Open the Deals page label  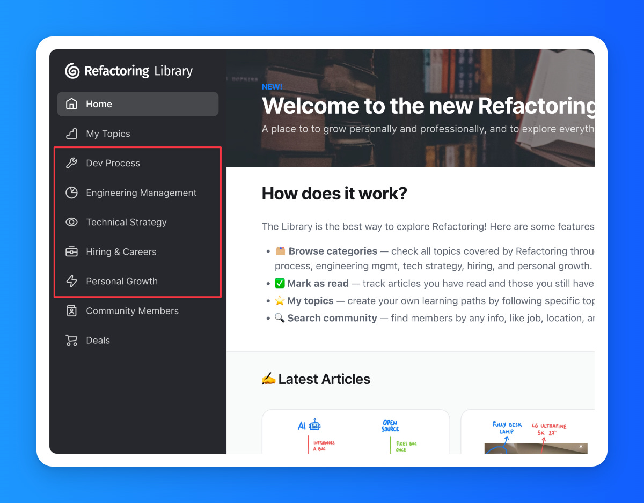98,340
